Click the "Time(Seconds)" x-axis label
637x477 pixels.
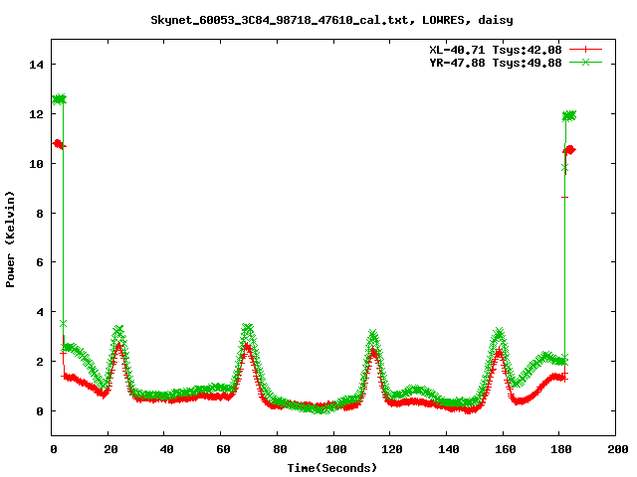click(333, 467)
